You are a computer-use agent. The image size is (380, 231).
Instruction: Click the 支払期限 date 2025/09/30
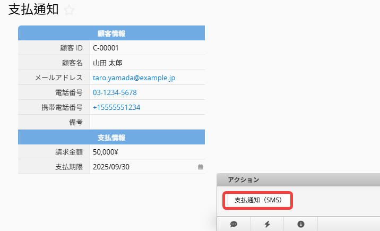coord(111,167)
